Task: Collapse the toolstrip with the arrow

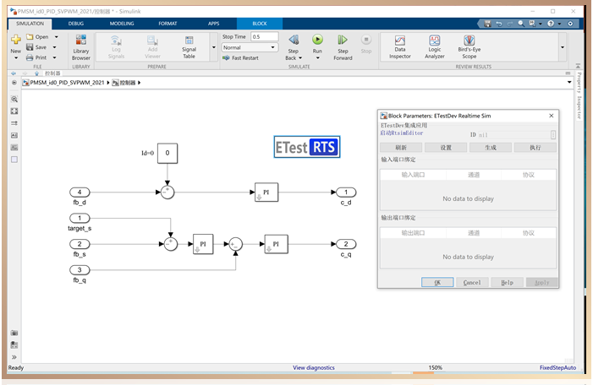Action: [x=578, y=66]
